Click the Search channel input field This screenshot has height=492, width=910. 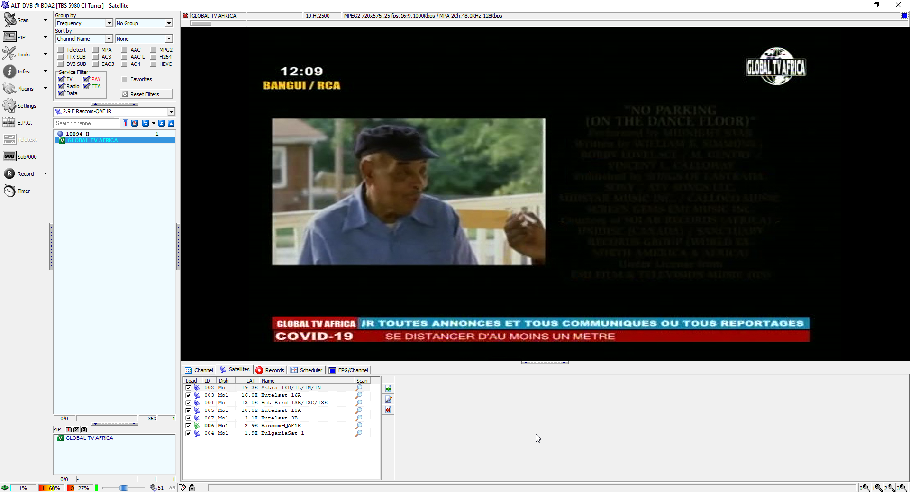[87, 123]
